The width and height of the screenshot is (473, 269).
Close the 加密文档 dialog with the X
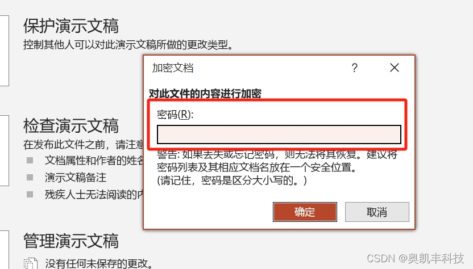(x=395, y=68)
